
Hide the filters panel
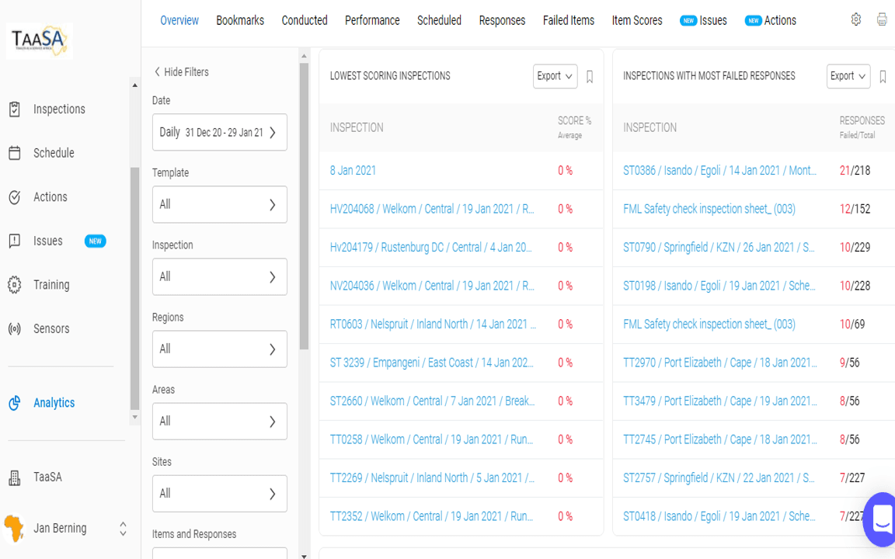[181, 72]
